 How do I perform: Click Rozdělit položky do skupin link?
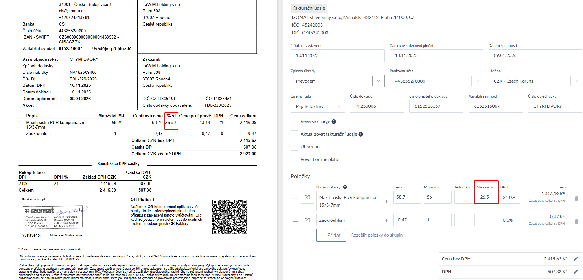pos(377,235)
